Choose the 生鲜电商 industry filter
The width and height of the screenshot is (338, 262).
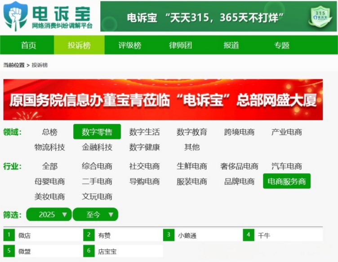coord(192,166)
